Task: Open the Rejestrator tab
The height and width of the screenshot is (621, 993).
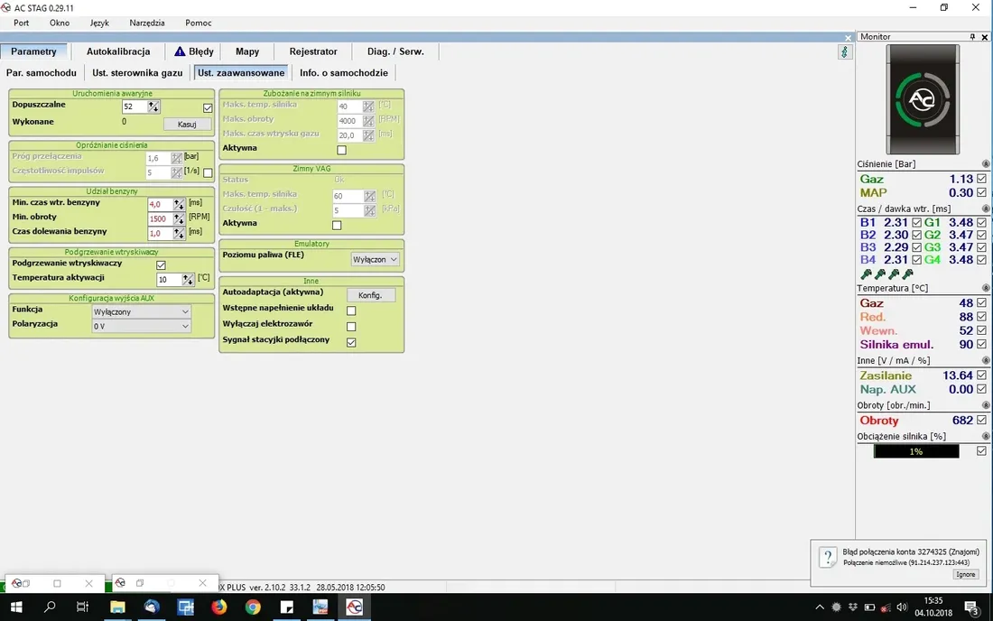Action: [x=313, y=51]
